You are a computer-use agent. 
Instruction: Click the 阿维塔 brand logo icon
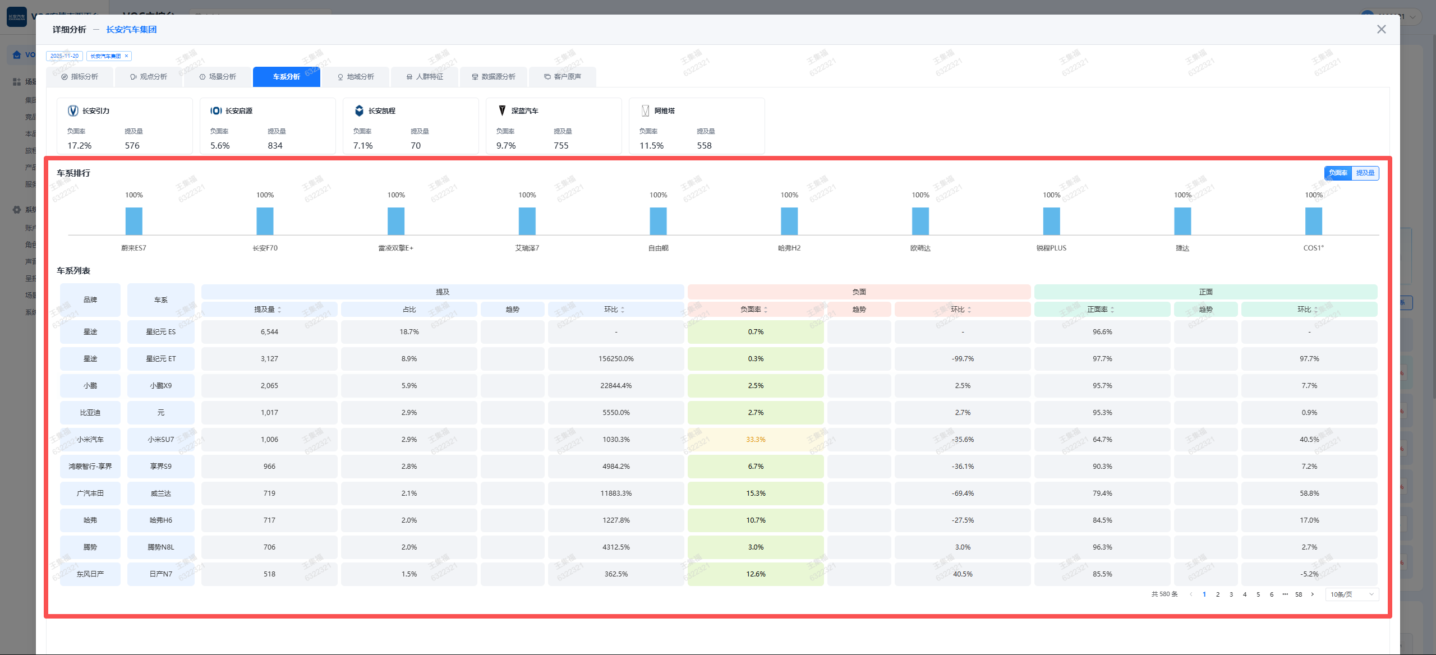click(x=645, y=110)
